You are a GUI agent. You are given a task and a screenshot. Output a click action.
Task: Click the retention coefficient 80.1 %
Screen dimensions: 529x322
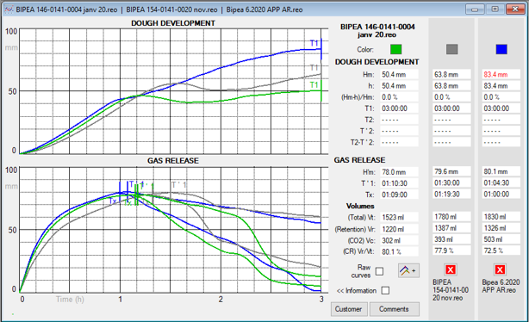pos(399,252)
